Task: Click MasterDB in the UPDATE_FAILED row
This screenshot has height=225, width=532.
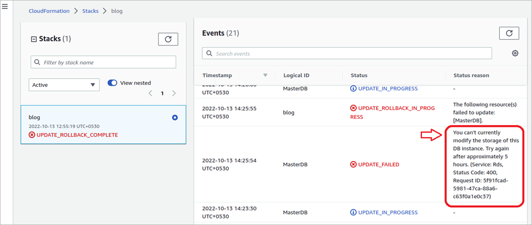Action: tap(295, 164)
